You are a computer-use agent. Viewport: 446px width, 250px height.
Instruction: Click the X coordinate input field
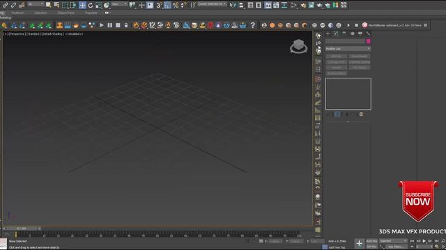coord(275,241)
